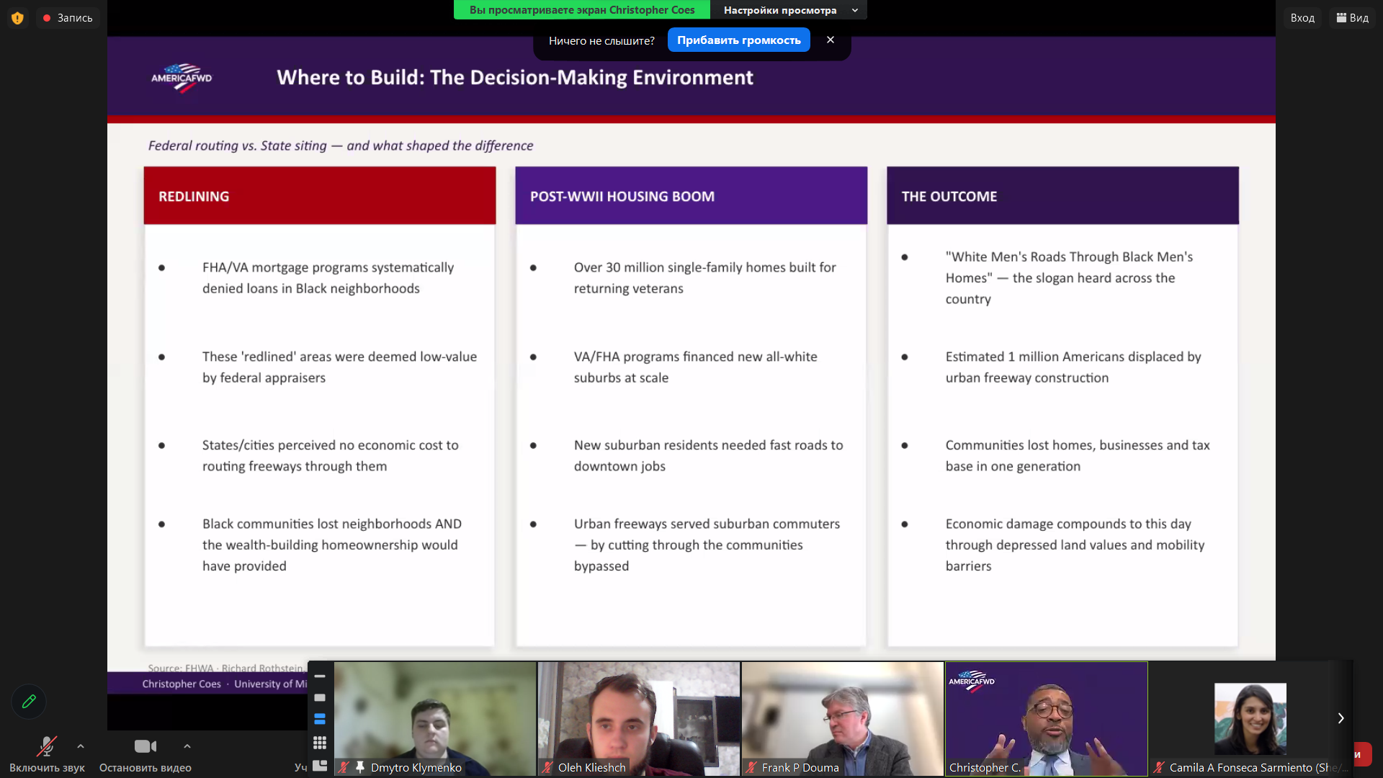The width and height of the screenshot is (1383, 778).
Task: Expand audio options arrow beside microphone
Action: point(81,746)
